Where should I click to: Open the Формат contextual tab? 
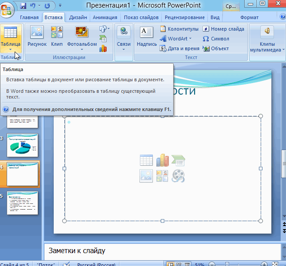249,17
